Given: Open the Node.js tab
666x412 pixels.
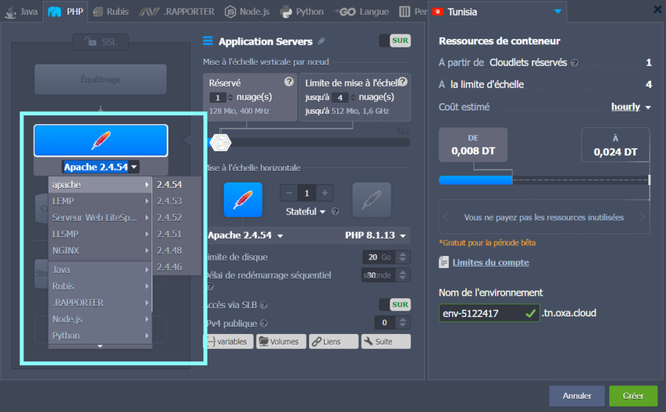Looking at the screenshot, I should click(x=247, y=12).
